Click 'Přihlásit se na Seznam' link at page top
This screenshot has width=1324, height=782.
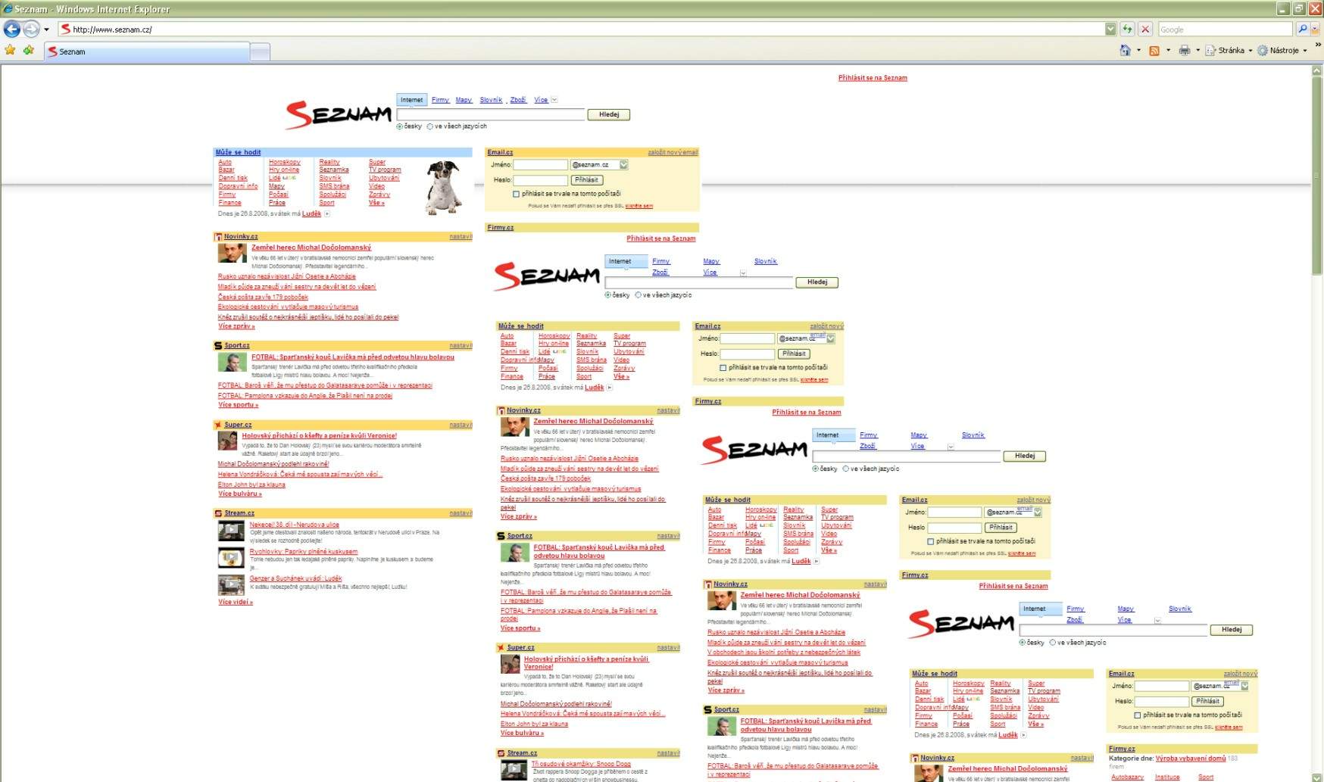pyautogui.click(x=873, y=78)
